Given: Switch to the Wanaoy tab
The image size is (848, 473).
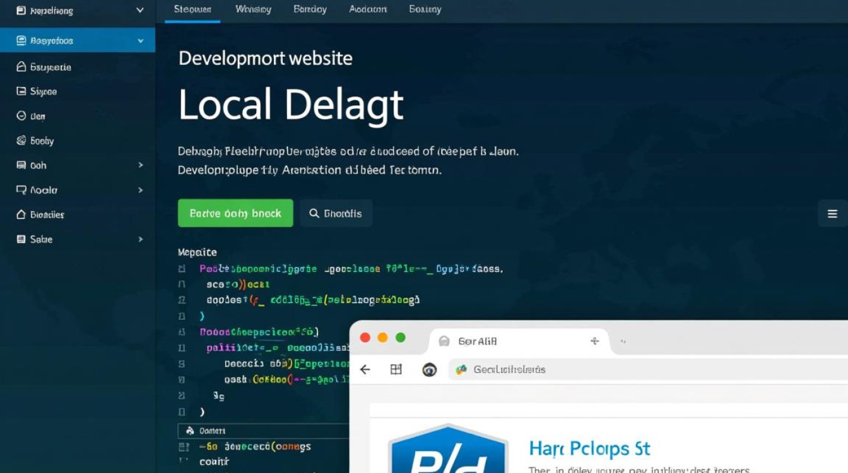Looking at the screenshot, I should [253, 9].
